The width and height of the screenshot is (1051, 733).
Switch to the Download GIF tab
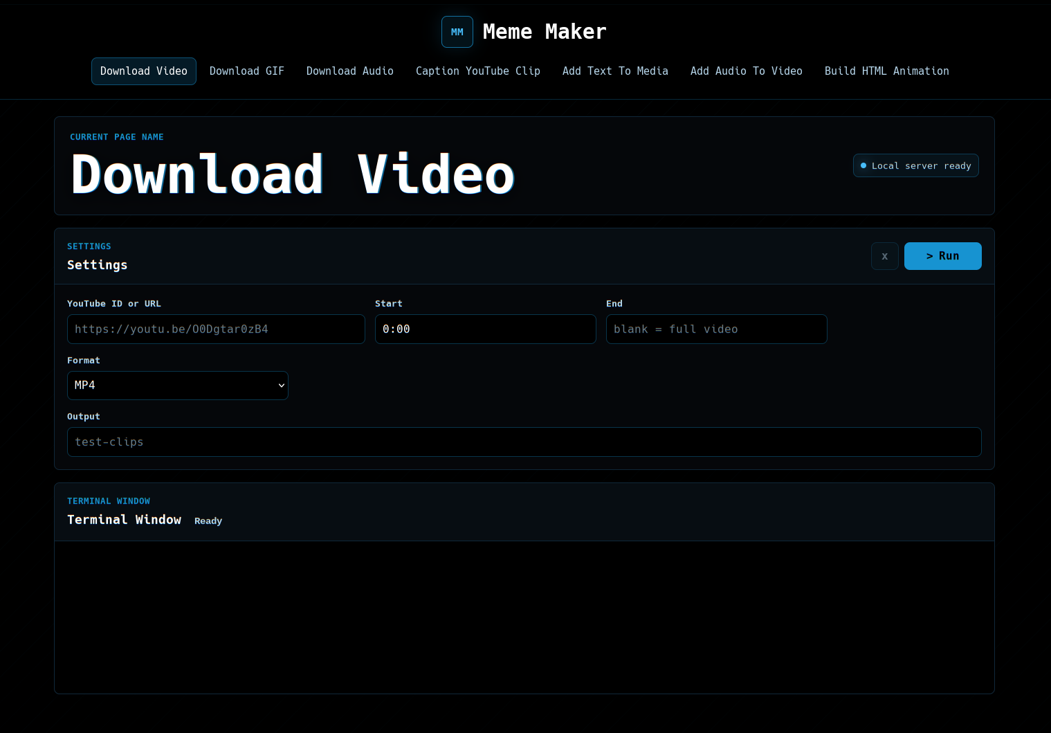[x=247, y=71]
